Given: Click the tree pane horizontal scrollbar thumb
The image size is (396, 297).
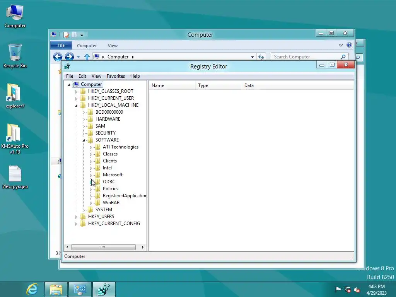Looking at the screenshot, I should (x=103, y=247).
